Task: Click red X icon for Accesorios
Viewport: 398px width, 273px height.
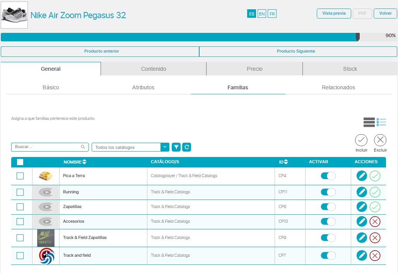Action: pos(375,222)
